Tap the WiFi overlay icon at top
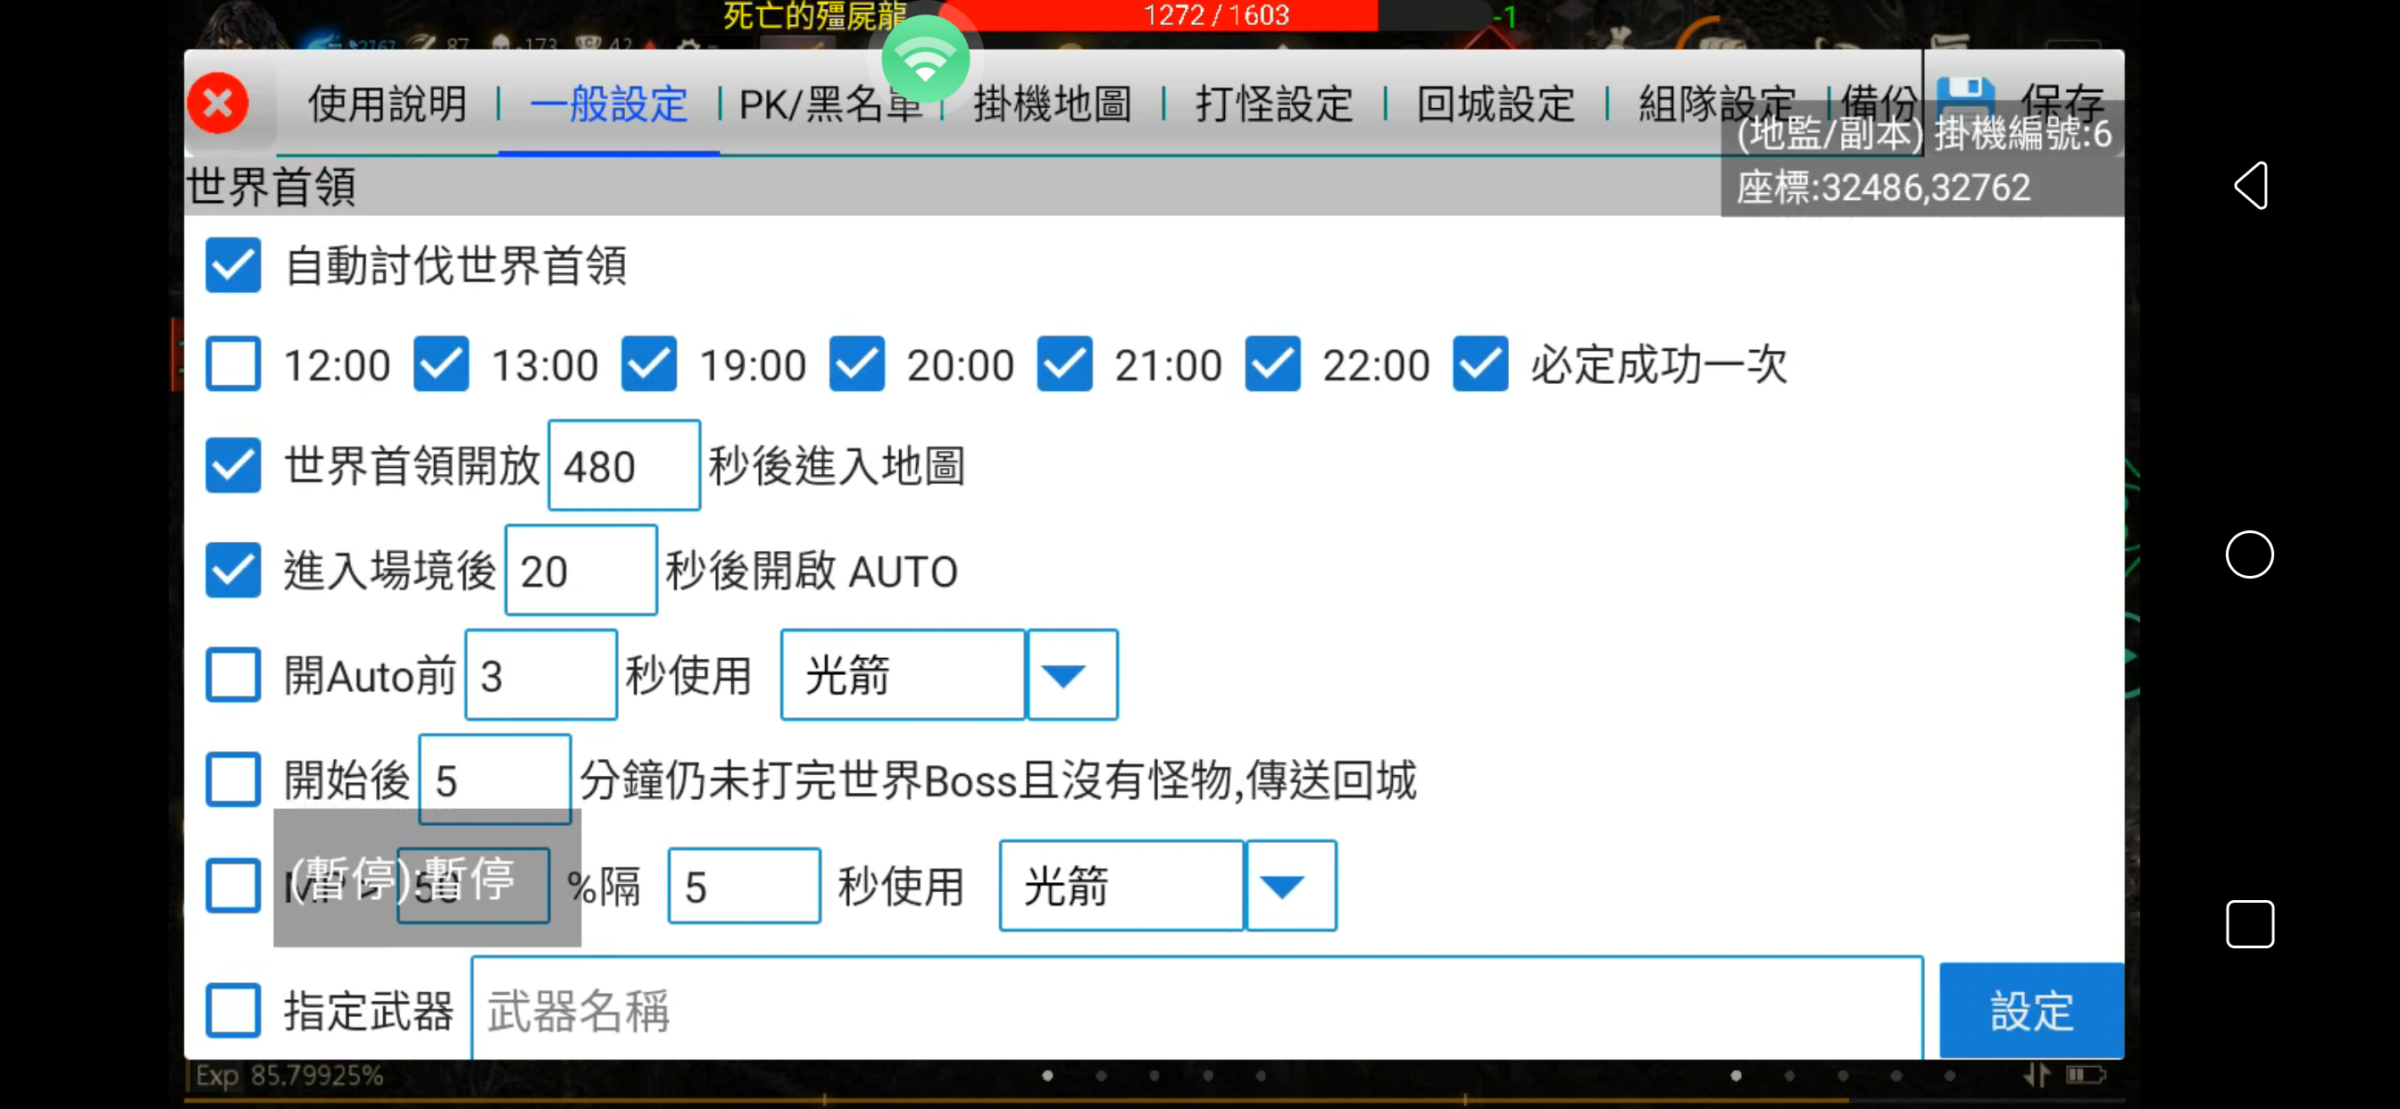This screenshot has height=1109, width=2400. [x=925, y=58]
